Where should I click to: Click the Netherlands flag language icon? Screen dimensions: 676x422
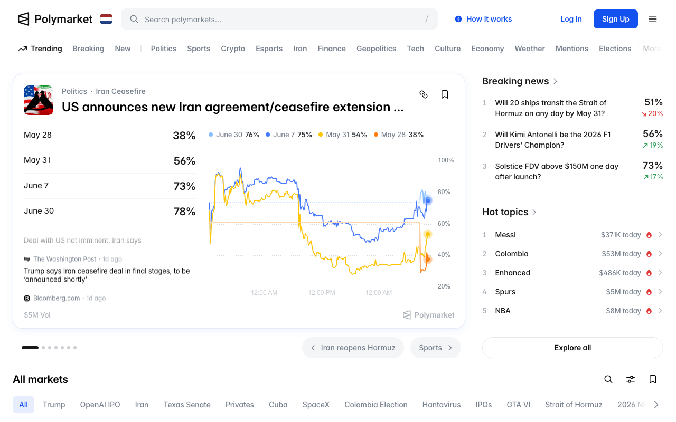(x=106, y=19)
